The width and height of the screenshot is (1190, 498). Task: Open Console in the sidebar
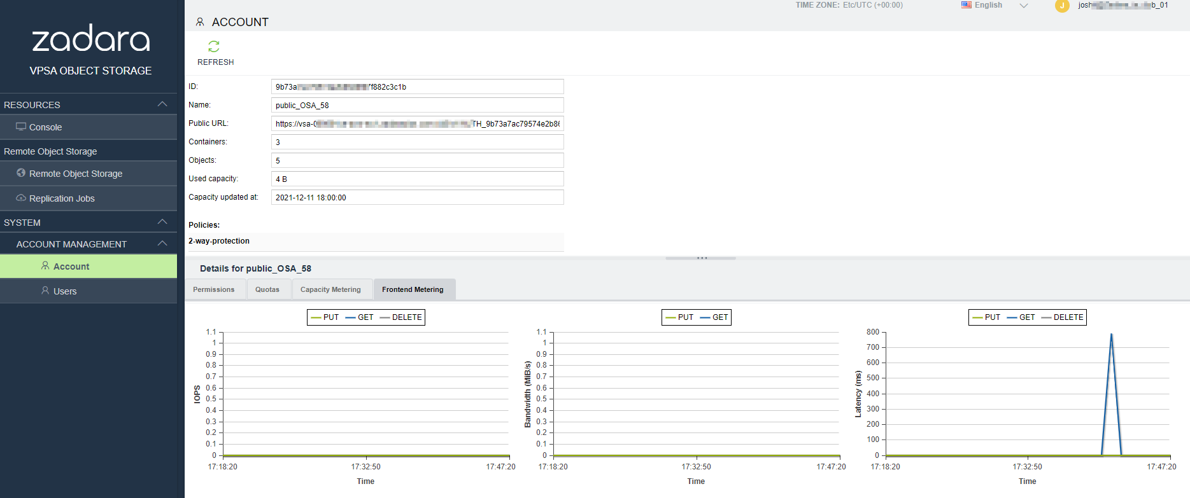coord(89,127)
